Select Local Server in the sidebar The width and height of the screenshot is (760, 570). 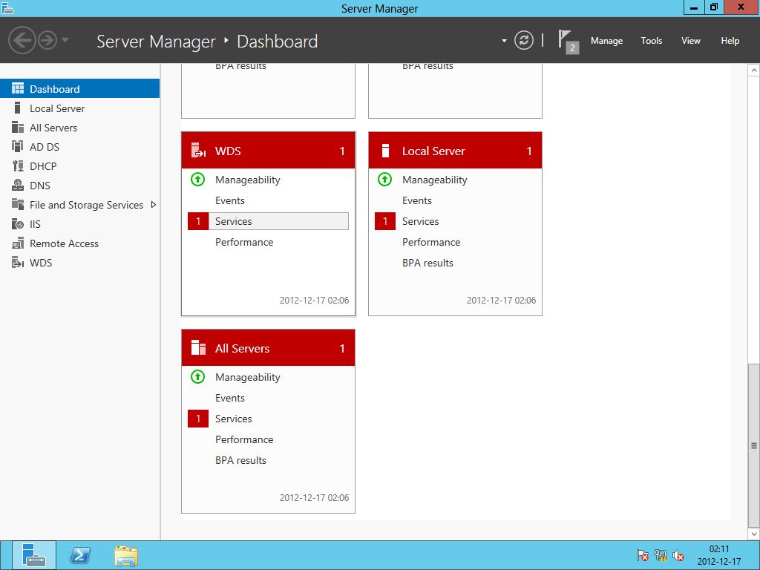pos(79,108)
